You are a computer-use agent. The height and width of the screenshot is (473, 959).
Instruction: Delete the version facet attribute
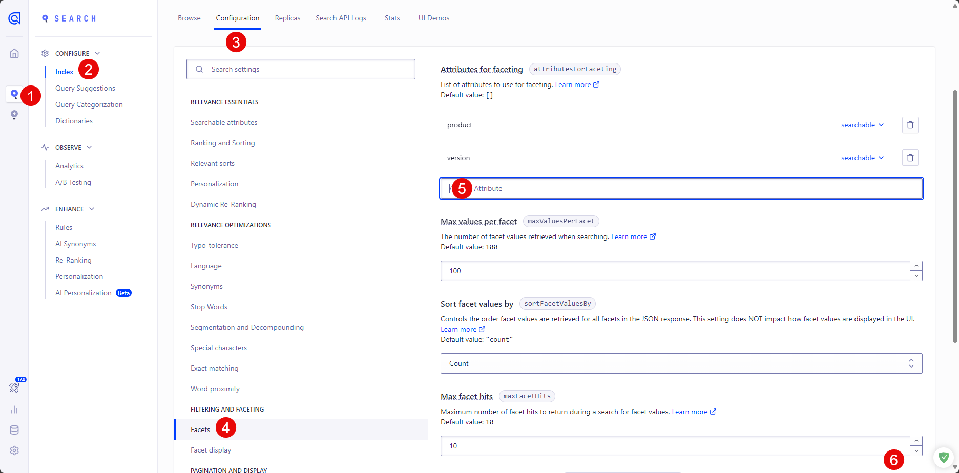(x=910, y=158)
